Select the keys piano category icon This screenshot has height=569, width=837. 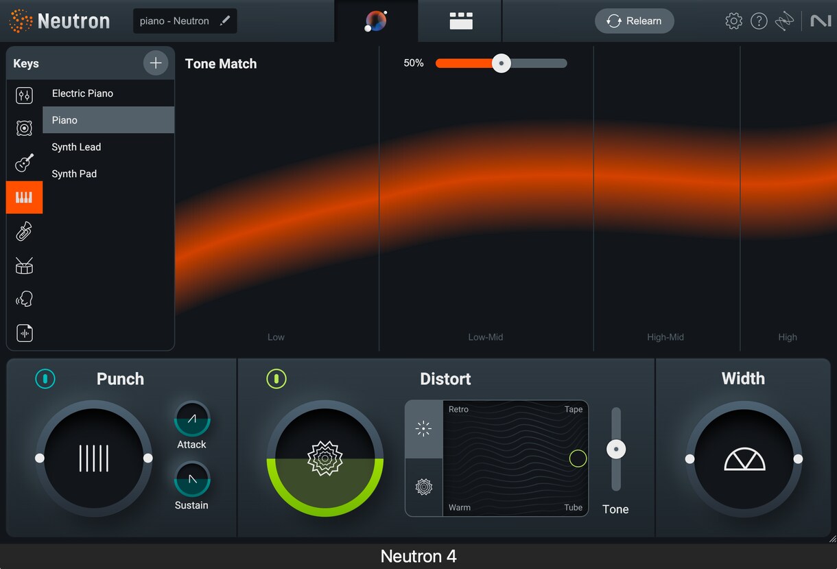(24, 198)
